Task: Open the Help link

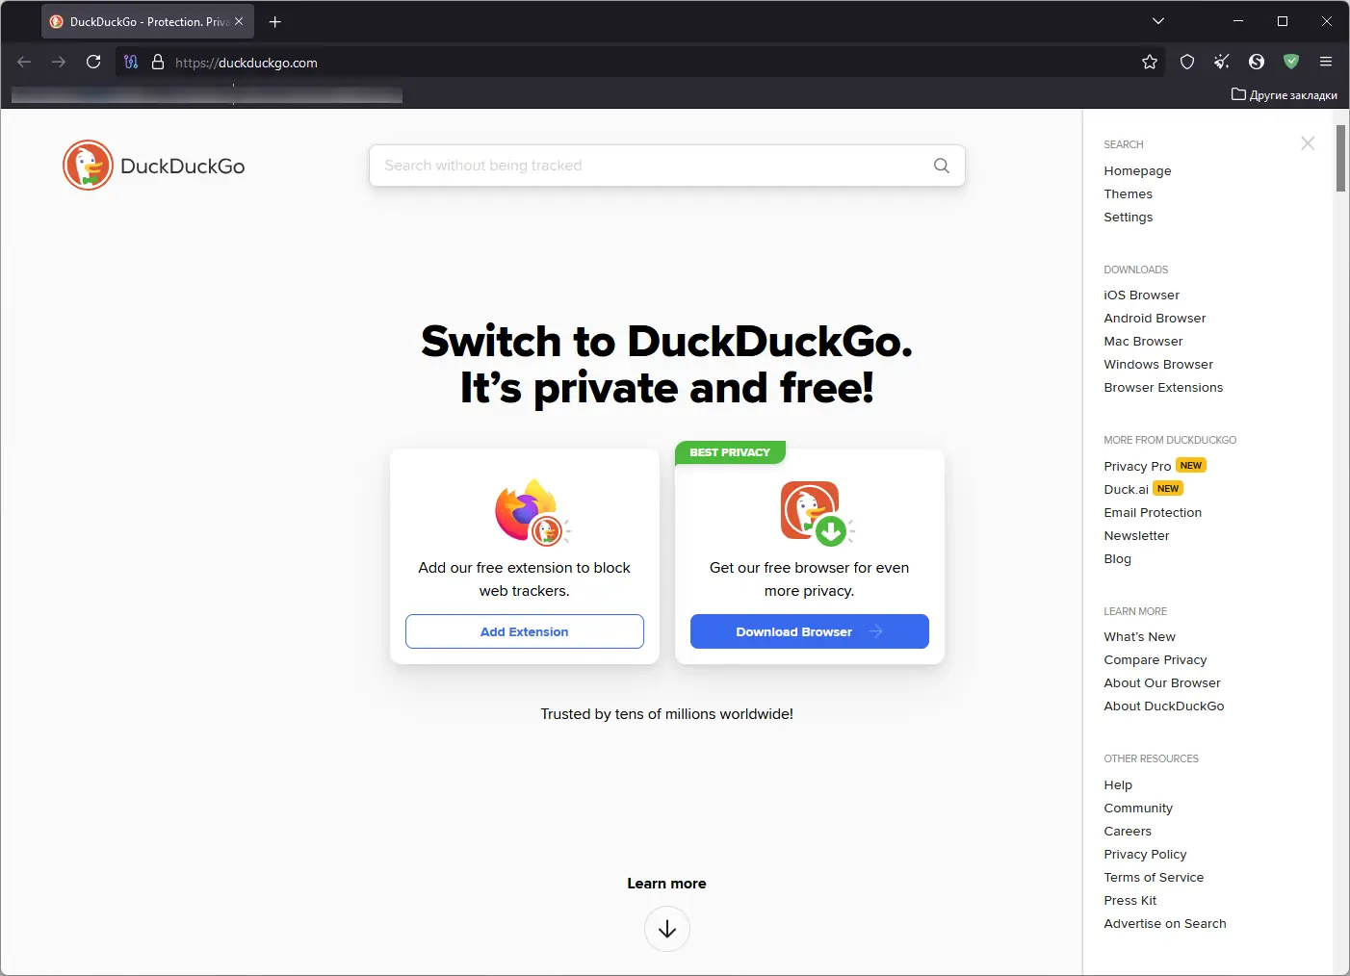Action: click(x=1119, y=784)
